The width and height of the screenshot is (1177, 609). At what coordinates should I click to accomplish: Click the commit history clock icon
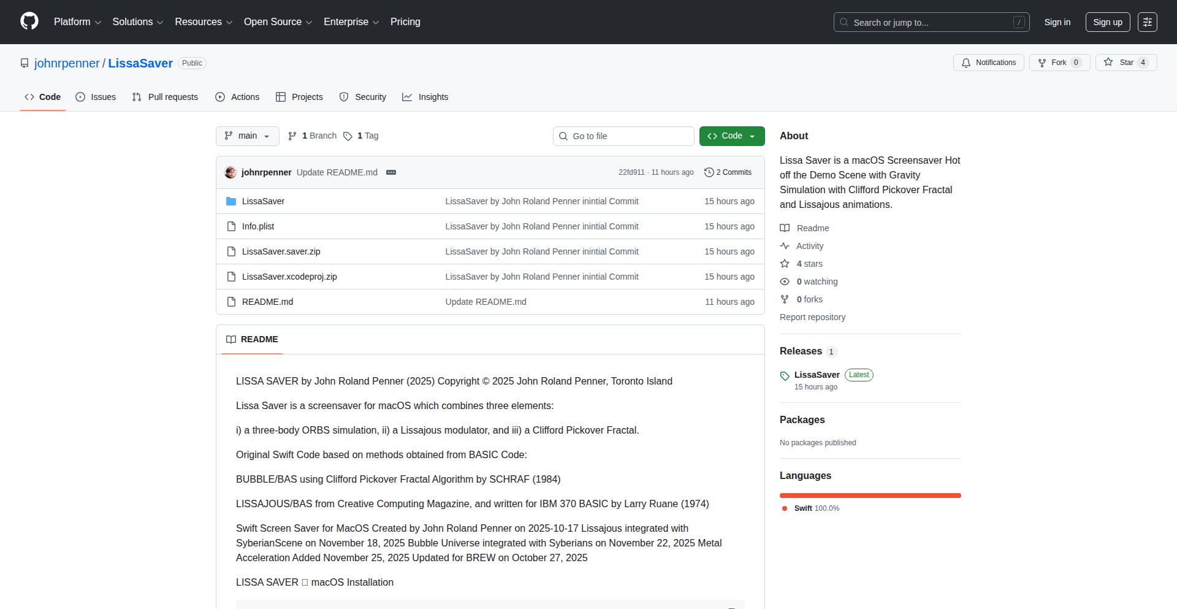pyautogui.click(x=709, y=172)
